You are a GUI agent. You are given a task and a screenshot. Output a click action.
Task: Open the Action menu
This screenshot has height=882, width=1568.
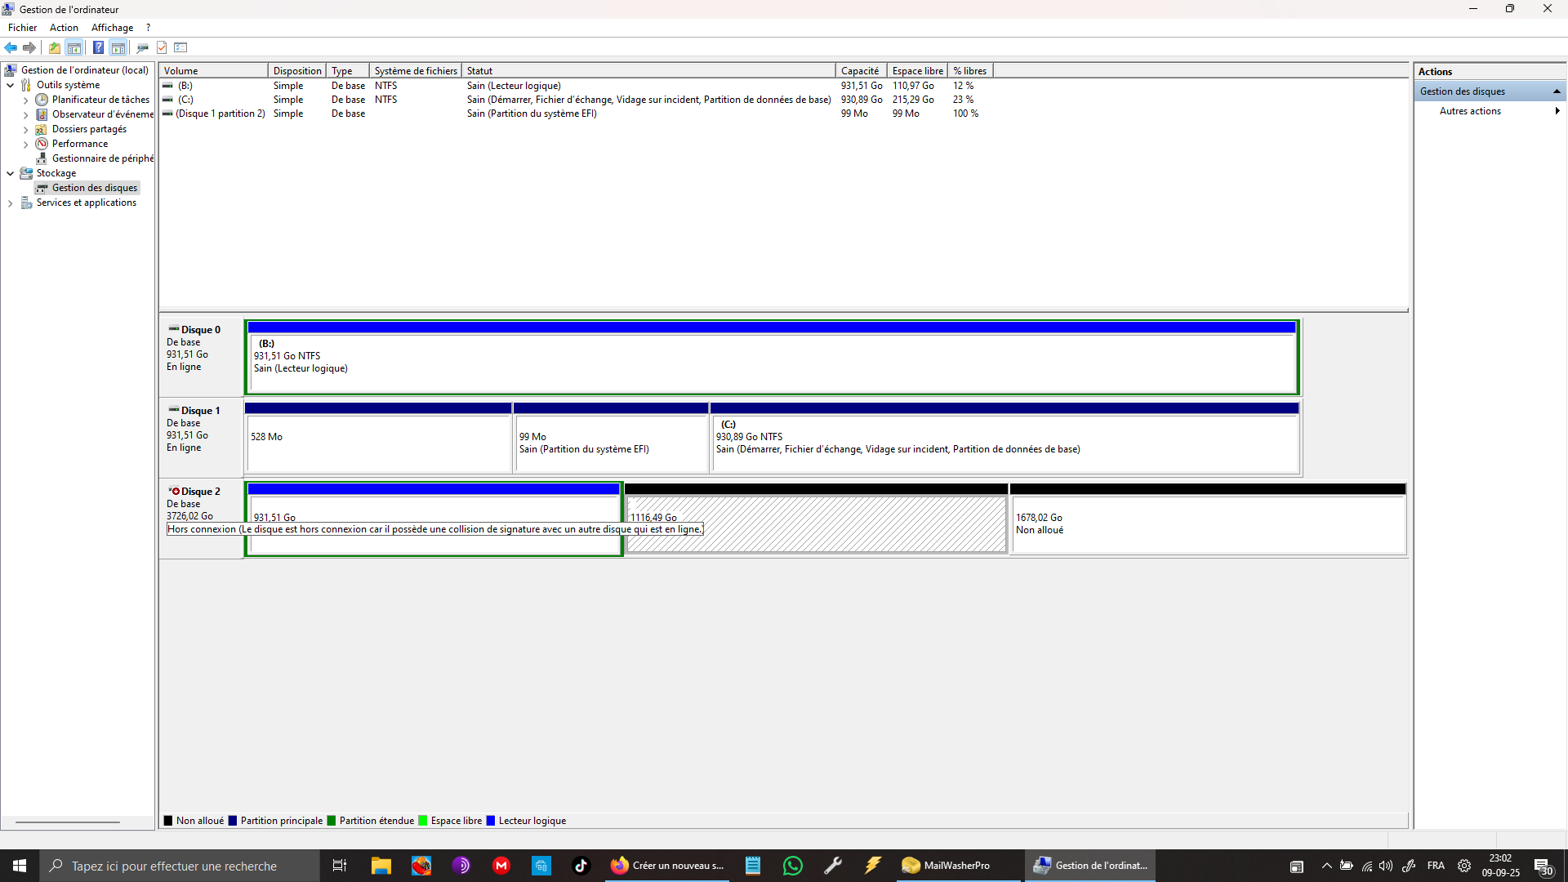pyautogui.click(x=64, y=28)
